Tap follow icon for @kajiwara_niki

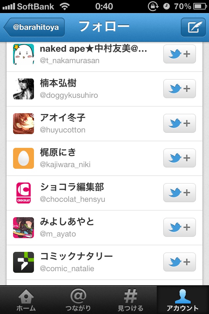179,158
